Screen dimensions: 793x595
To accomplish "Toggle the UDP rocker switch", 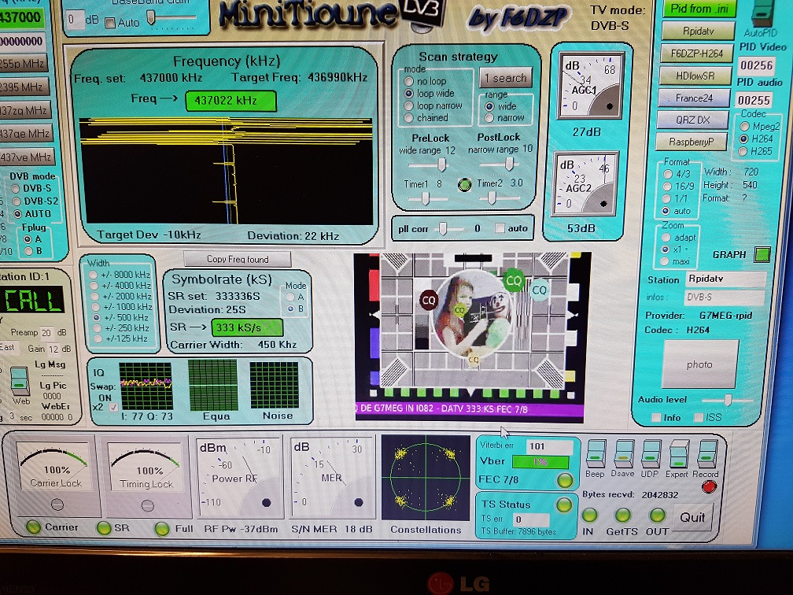I will (x=651, y=453).
